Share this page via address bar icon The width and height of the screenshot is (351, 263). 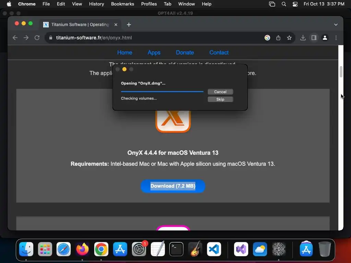click(278, 38)
